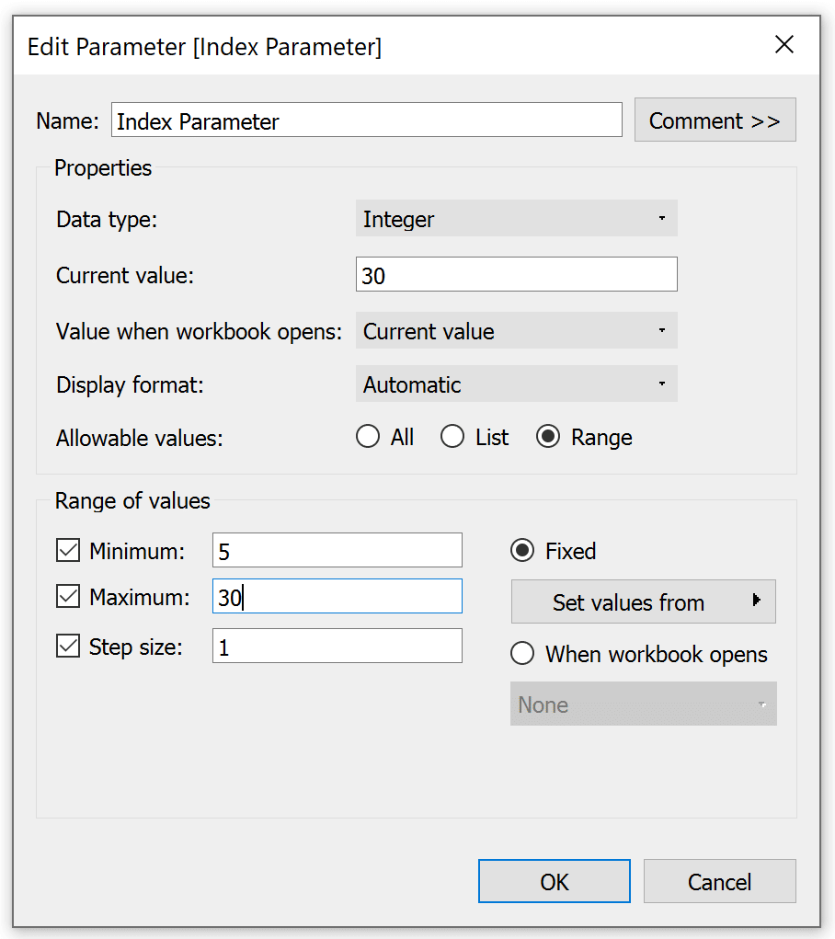This screenshot has width=835, height=939.
Task: Confirm with the OK button
Action: [555, 881]
